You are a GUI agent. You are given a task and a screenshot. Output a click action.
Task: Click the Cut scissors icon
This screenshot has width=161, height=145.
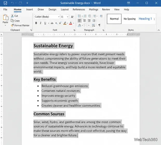pyautogui.click(x=12, y=16)
